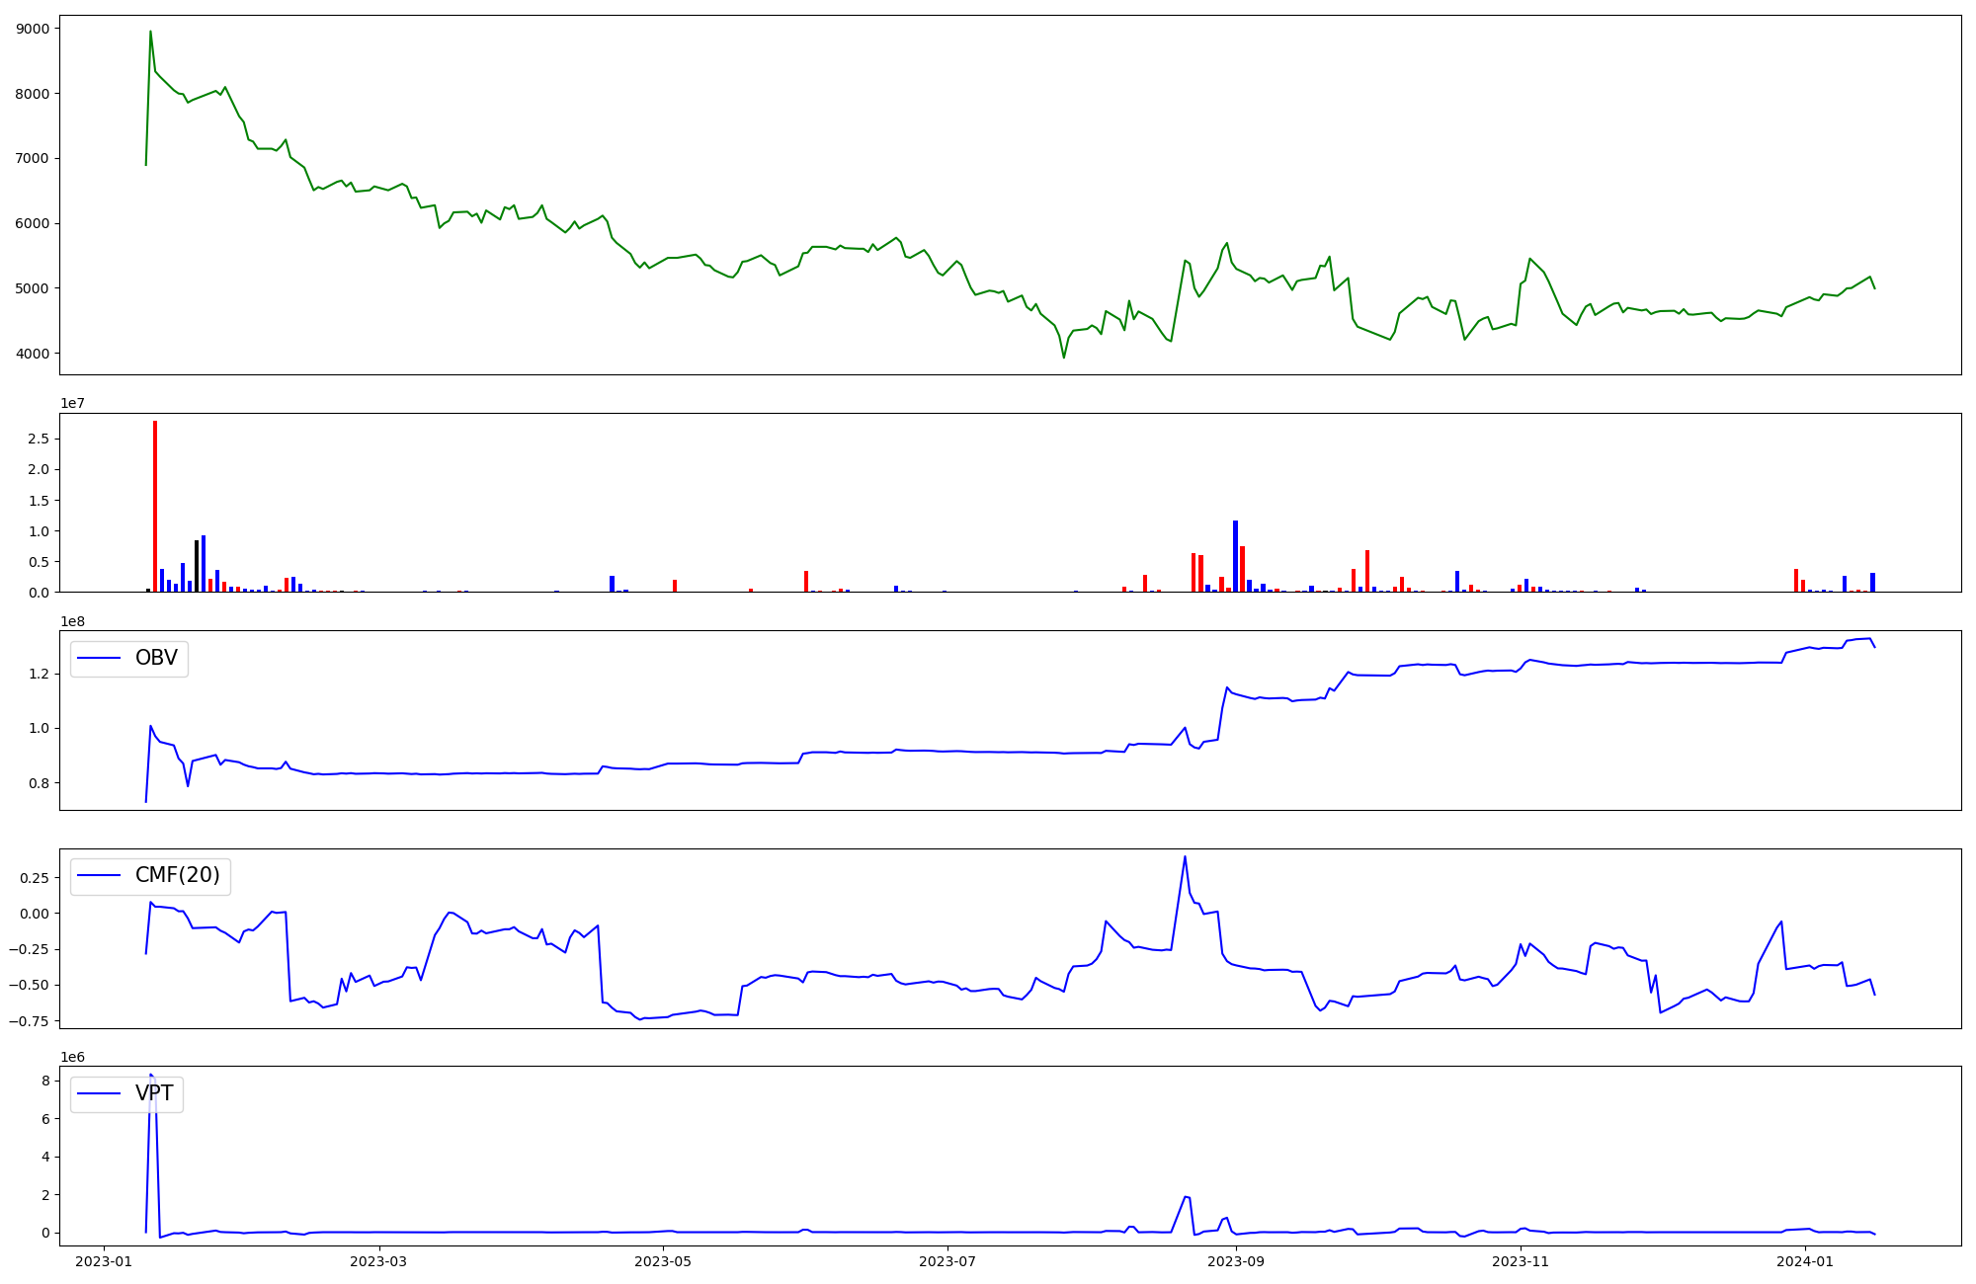Image resolution: width=1976 pixels, height=1284 pixels.
Task: Click the price peak near 9000
Action: click(150, 32)
